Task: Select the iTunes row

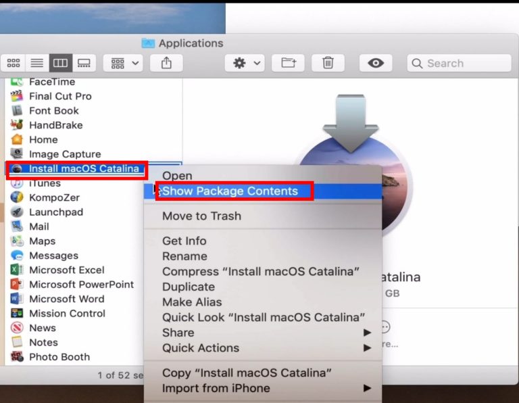Action: [74, 183]
